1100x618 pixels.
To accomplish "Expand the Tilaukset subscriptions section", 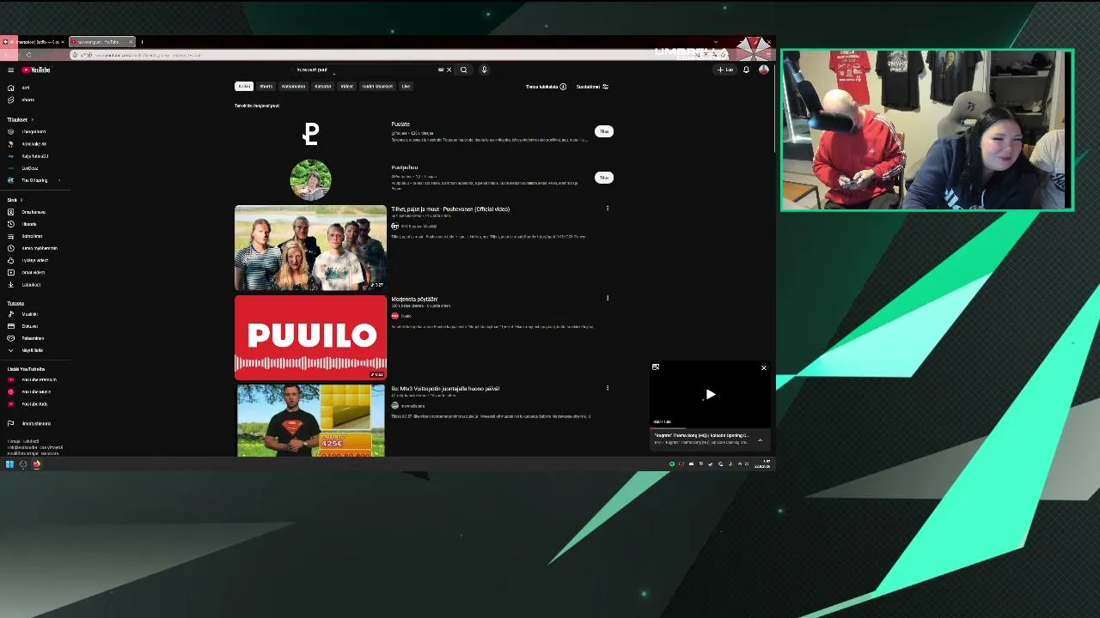I will (32, 119).
